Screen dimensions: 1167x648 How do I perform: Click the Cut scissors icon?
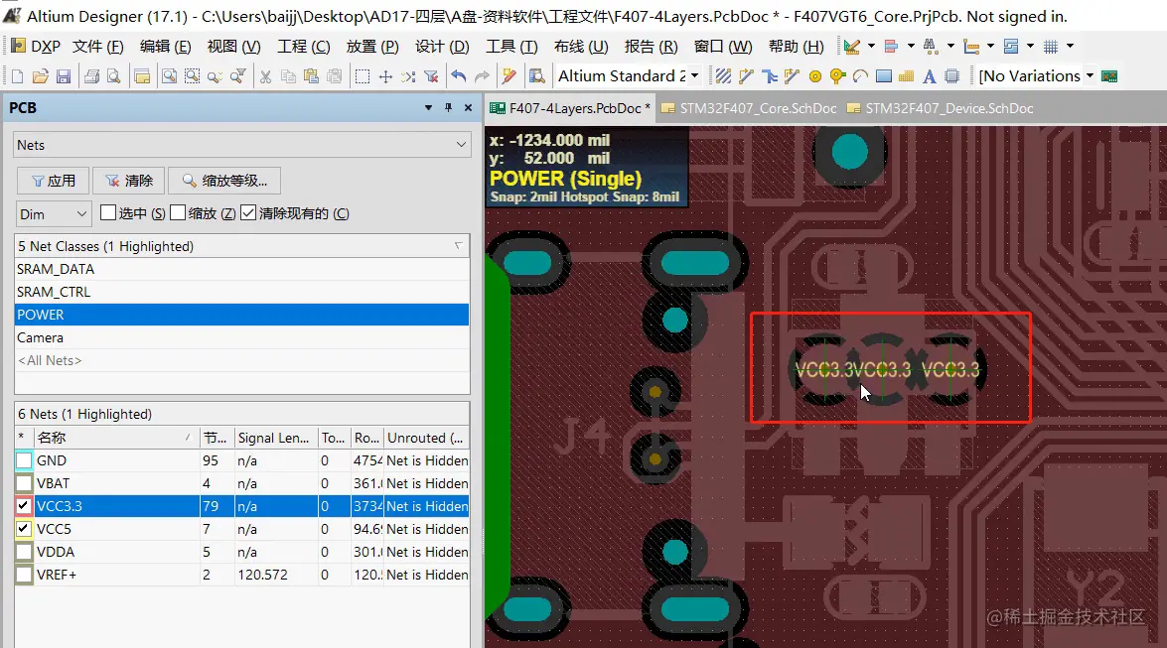click(x=266, y=75)
